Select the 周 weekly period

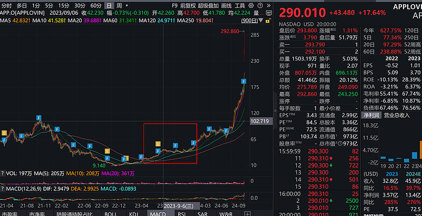(119, 5)
